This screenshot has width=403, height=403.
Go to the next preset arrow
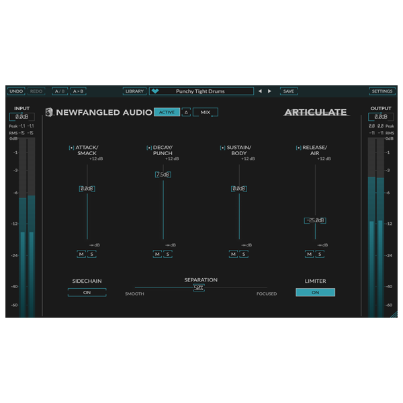click(270, 91)
